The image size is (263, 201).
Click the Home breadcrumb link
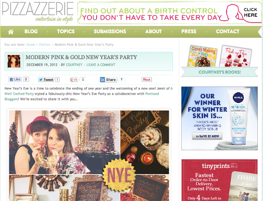pyautogui.click(x=31, y=45)
